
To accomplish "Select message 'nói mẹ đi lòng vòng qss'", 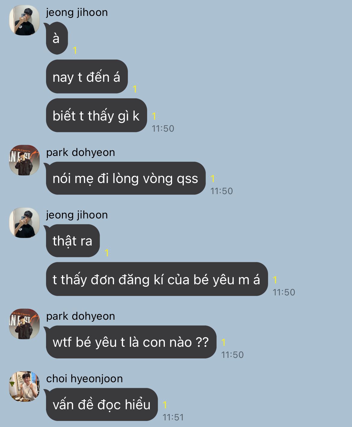I will pyautogui.click(x=126, y=178).
